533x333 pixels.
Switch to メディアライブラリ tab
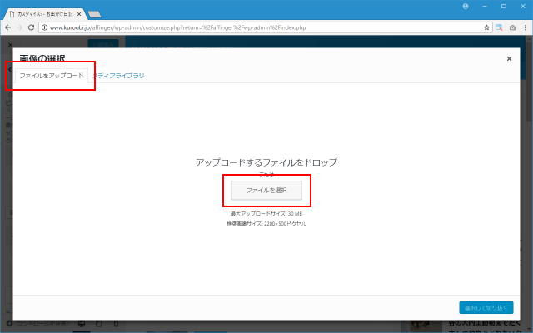coord(118,76)
